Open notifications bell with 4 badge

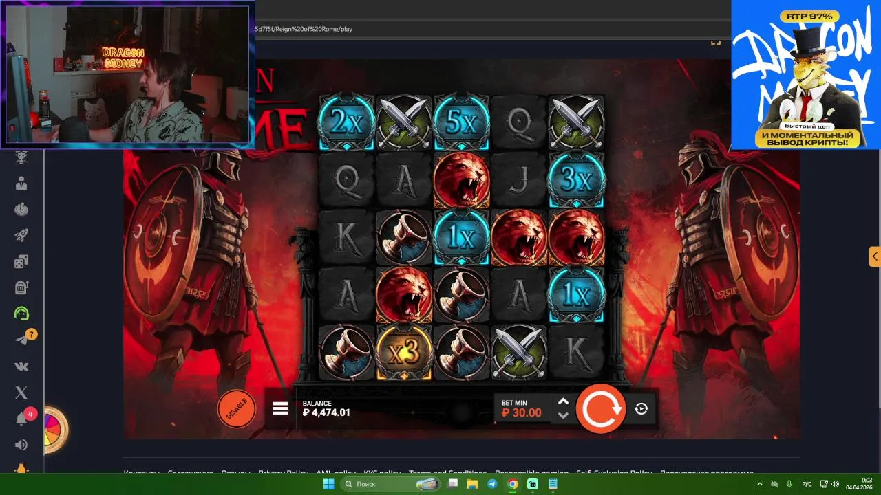point(23,419)
